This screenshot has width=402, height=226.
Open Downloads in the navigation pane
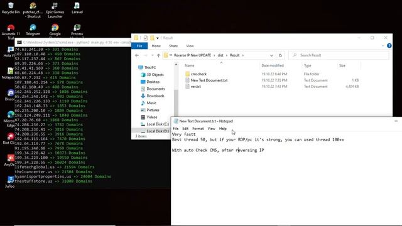(x=155, y=96)
